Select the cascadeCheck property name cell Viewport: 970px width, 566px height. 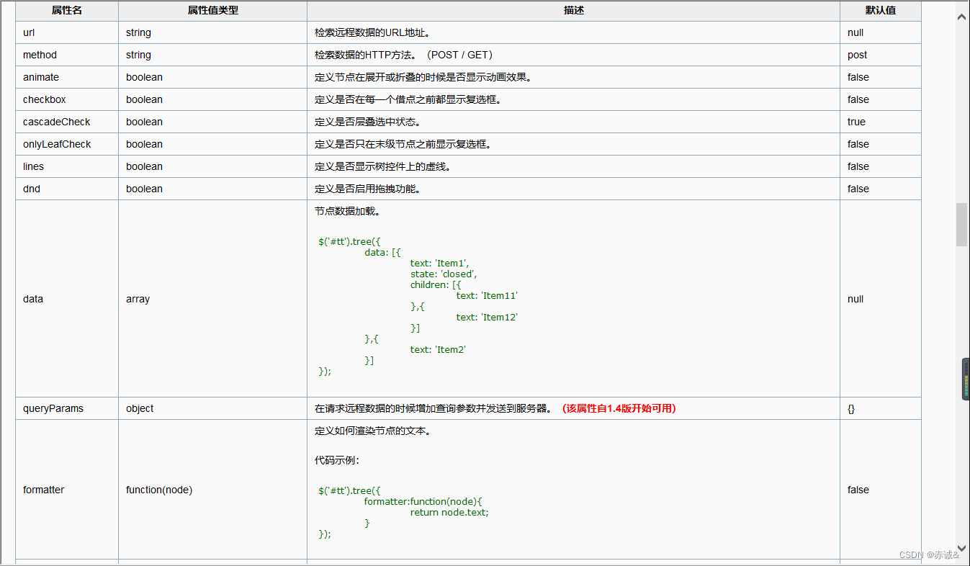(67, 122)
